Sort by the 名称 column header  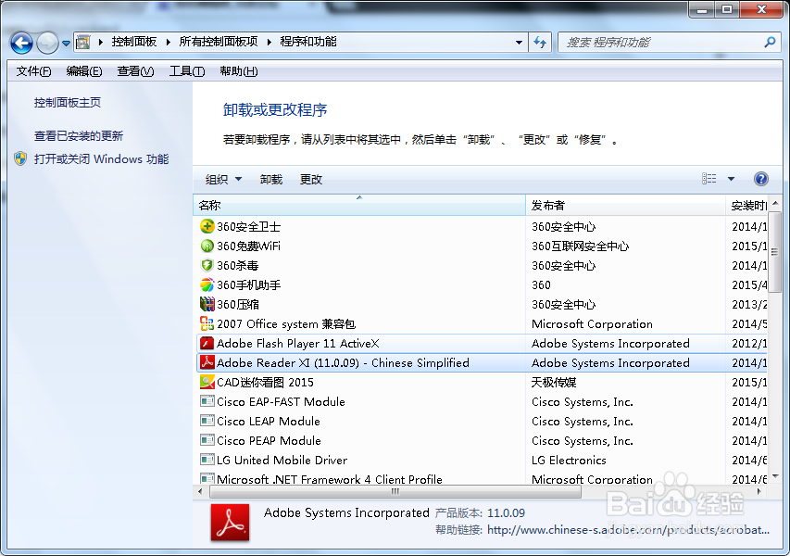coord(359,205)
